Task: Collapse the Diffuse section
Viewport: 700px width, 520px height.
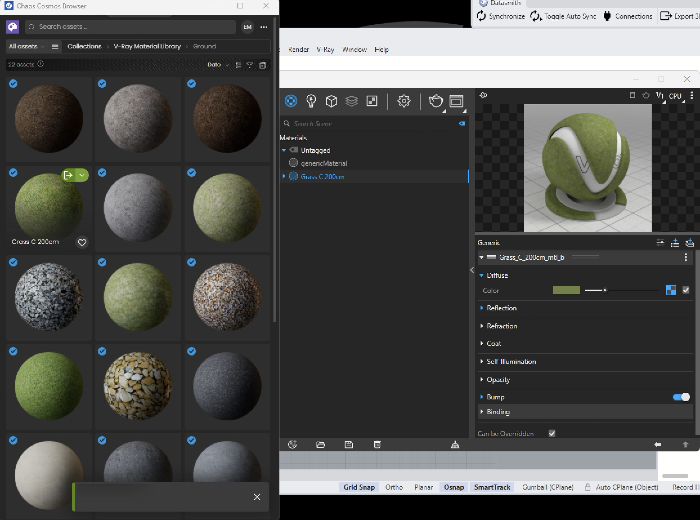Action: pyautogui.click(x=482, y=275)
